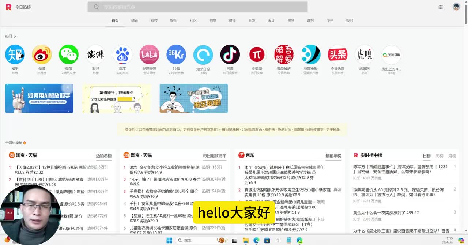The width and height of the screenshot is (468, 245).
Task: Open the Douyin (抖音) hot videos icon
Action: 230,54
